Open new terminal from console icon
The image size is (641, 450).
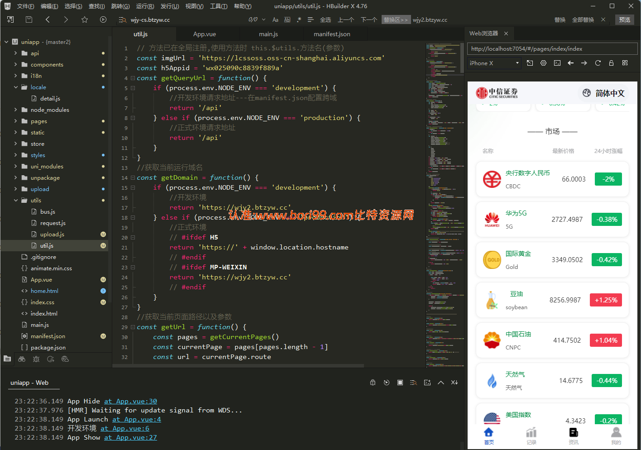427,383
